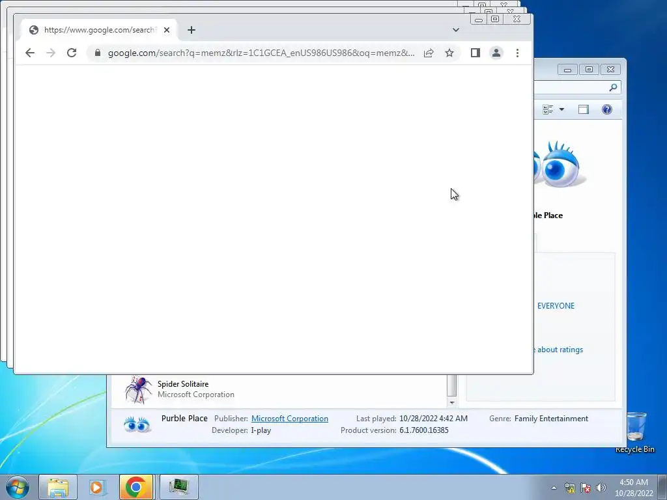Open Chrome side panel
The height and width of the screenshot is (500, 667).
pyautogui.click(x=475, y=53)
